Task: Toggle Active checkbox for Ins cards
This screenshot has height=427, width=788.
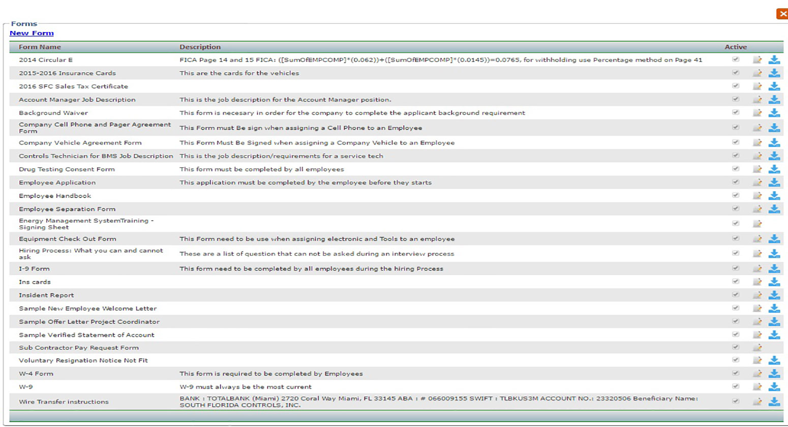Action: pyautogui.click(x=735, y=282)
